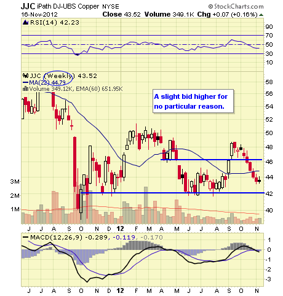The width and height of the screenshot is (283, 296).
Task: Click the MACD(12,26,9) -0.289 label
Action: [x=69, y=238]
